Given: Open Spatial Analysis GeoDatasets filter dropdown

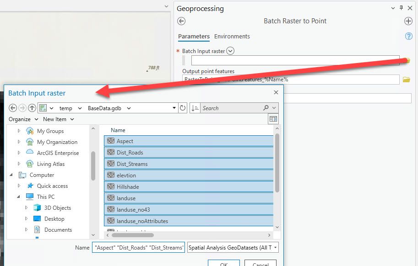Looking at the screenshot, I should coord(233,247).
